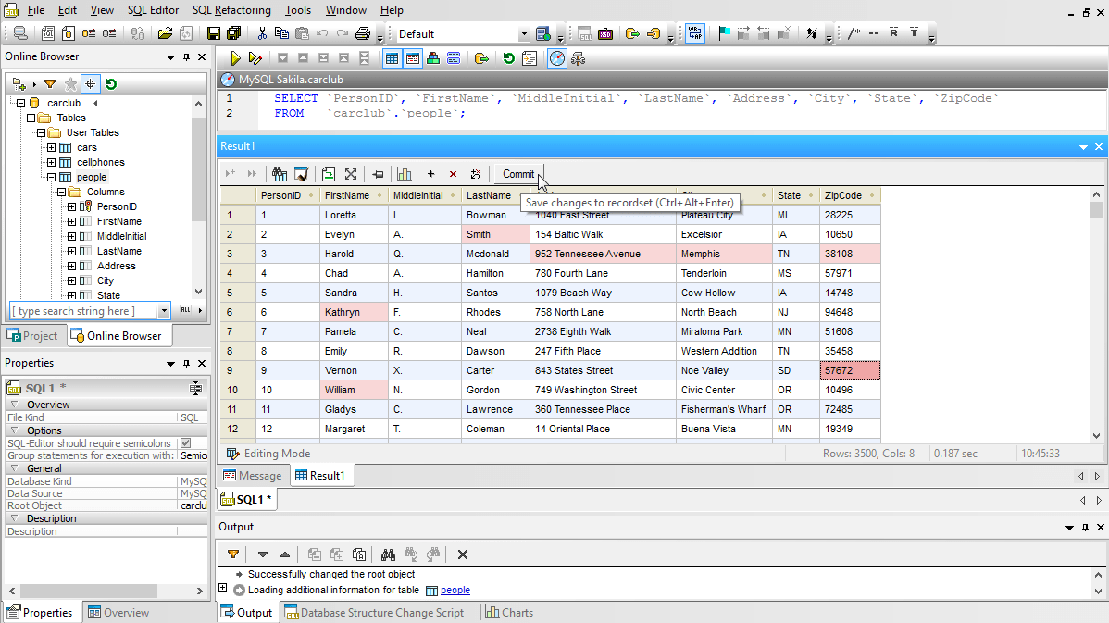Click the filter funnel in Online Browser

[x=50, y=84]
